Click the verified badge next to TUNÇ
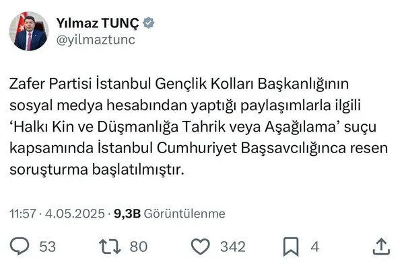Screen dimensions: 404x268 148,23
